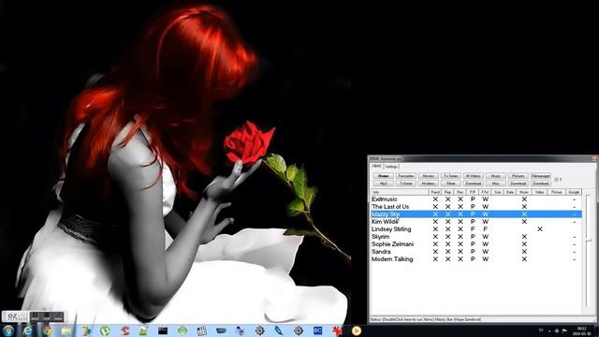Toggle the Rep X in Skyrim row

(447, 237)
